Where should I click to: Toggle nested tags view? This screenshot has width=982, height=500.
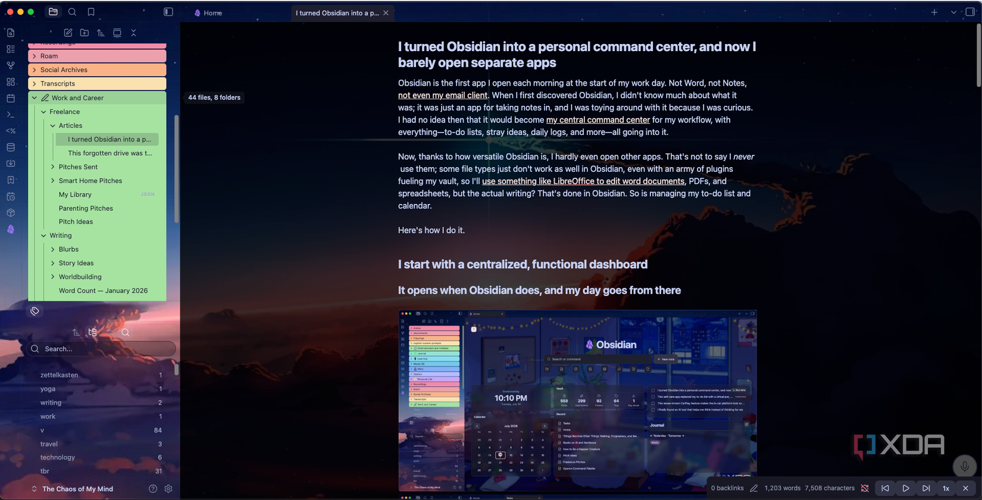point(92,332)
